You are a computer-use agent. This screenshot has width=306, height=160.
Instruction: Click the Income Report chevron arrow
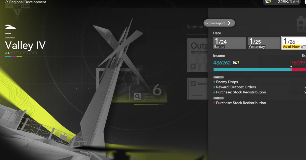click(x=229, y=23)
